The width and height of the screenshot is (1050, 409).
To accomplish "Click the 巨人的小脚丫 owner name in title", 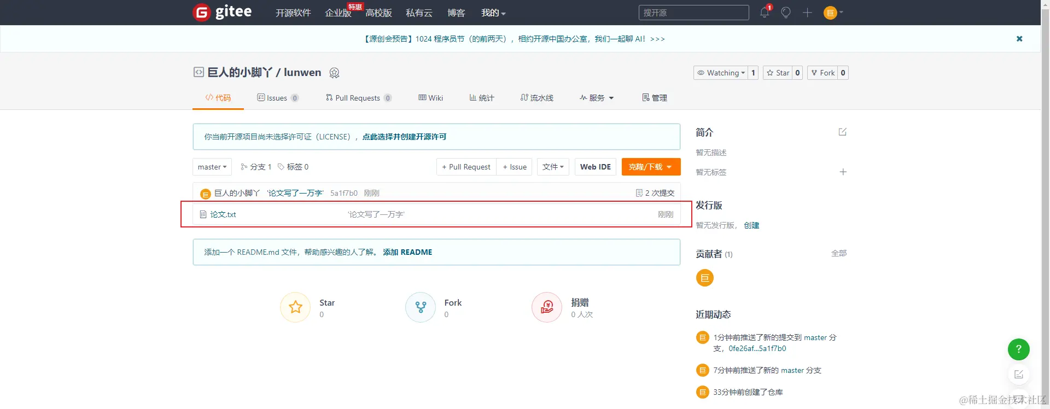I will tap(240, 72).
